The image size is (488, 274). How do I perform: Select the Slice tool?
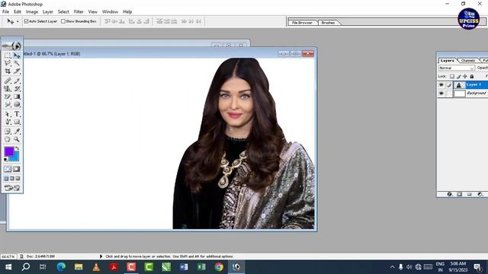point(17,71)
